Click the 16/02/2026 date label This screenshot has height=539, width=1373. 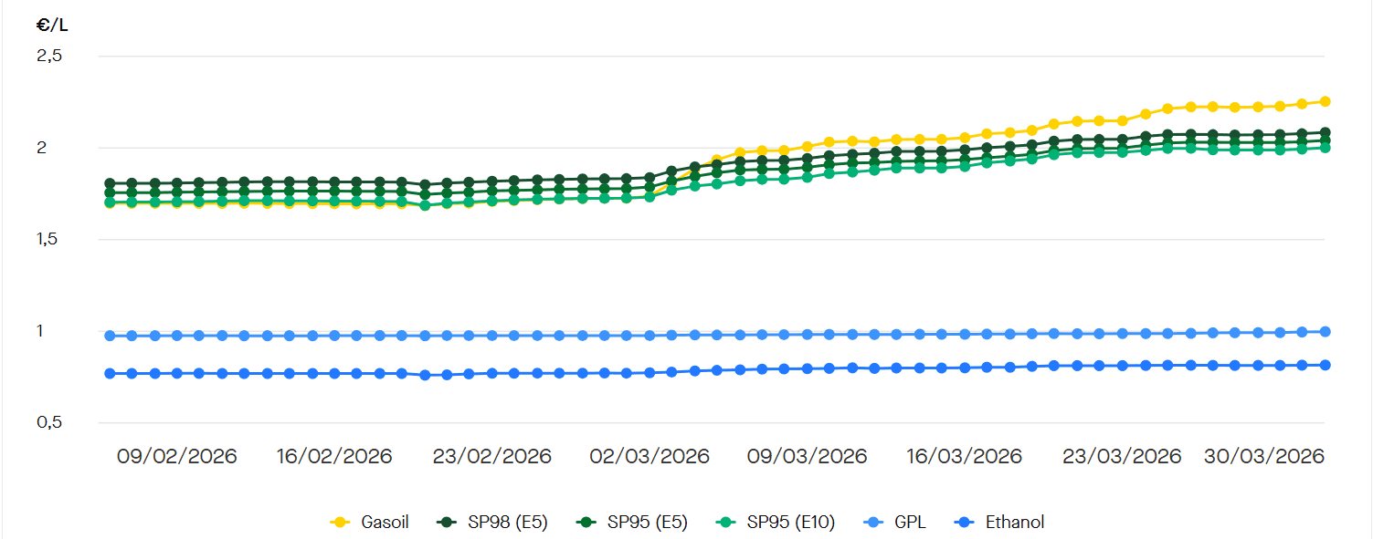(334, 456)
